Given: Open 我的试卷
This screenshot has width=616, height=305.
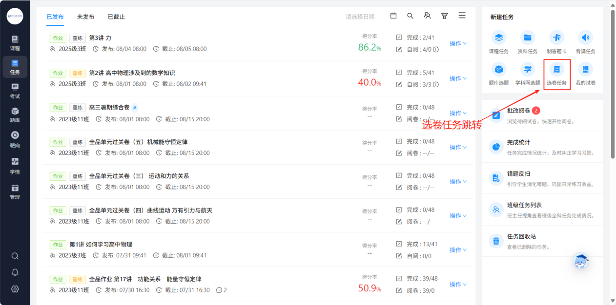Looking at the screenshot, I should pyautogui.click(x=586, y=74).
